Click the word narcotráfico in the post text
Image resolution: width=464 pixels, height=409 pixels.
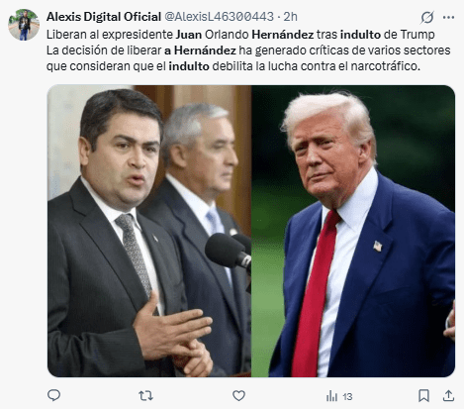[385, 66]
